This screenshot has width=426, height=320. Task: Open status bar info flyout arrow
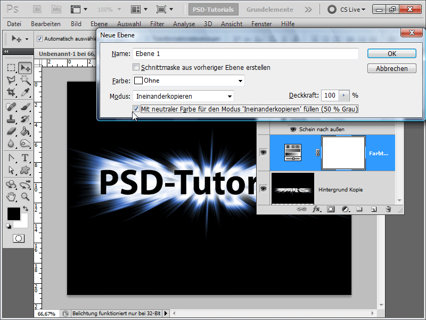[166, 314]
